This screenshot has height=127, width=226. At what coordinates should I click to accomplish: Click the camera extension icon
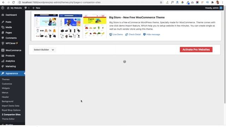192,2
